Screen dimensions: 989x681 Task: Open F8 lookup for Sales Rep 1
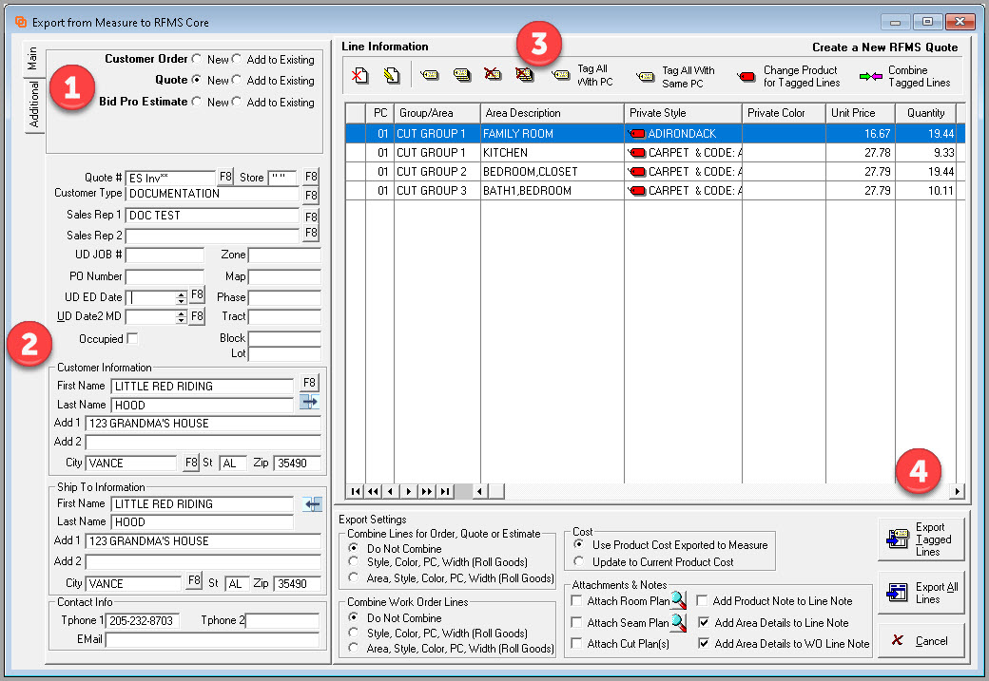coord(311,217)
